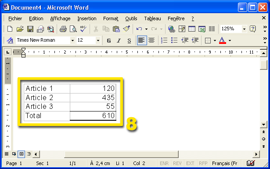The width and height of the screenshot is (270, 169).
Task: Decrease paragraph indent
Action: click(x=184, y=40)
